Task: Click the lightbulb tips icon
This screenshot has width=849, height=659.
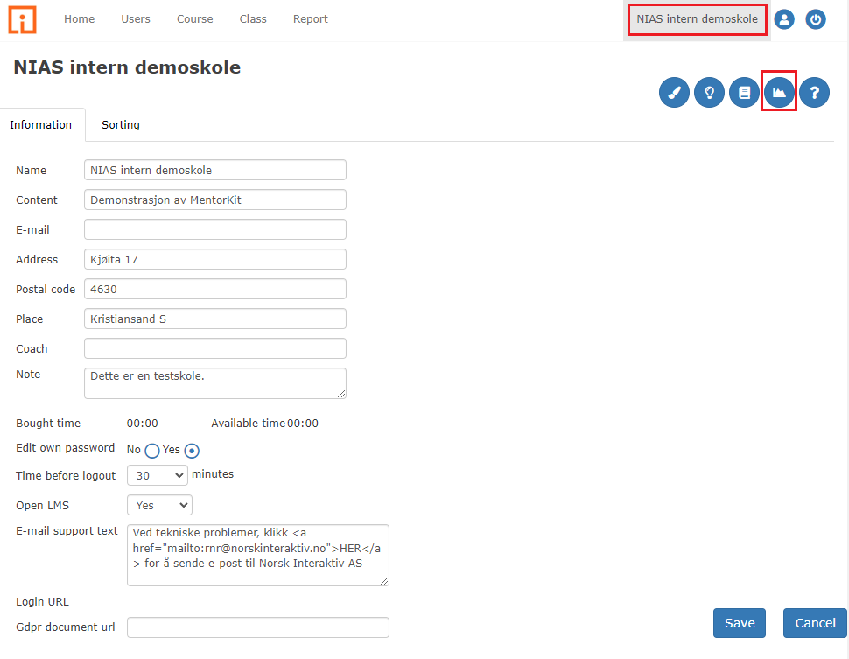Action: coord(709,92)
